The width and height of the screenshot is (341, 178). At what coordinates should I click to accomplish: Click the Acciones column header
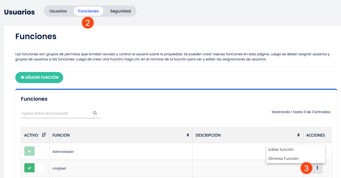pyautogui.click(x=316, y=135)
